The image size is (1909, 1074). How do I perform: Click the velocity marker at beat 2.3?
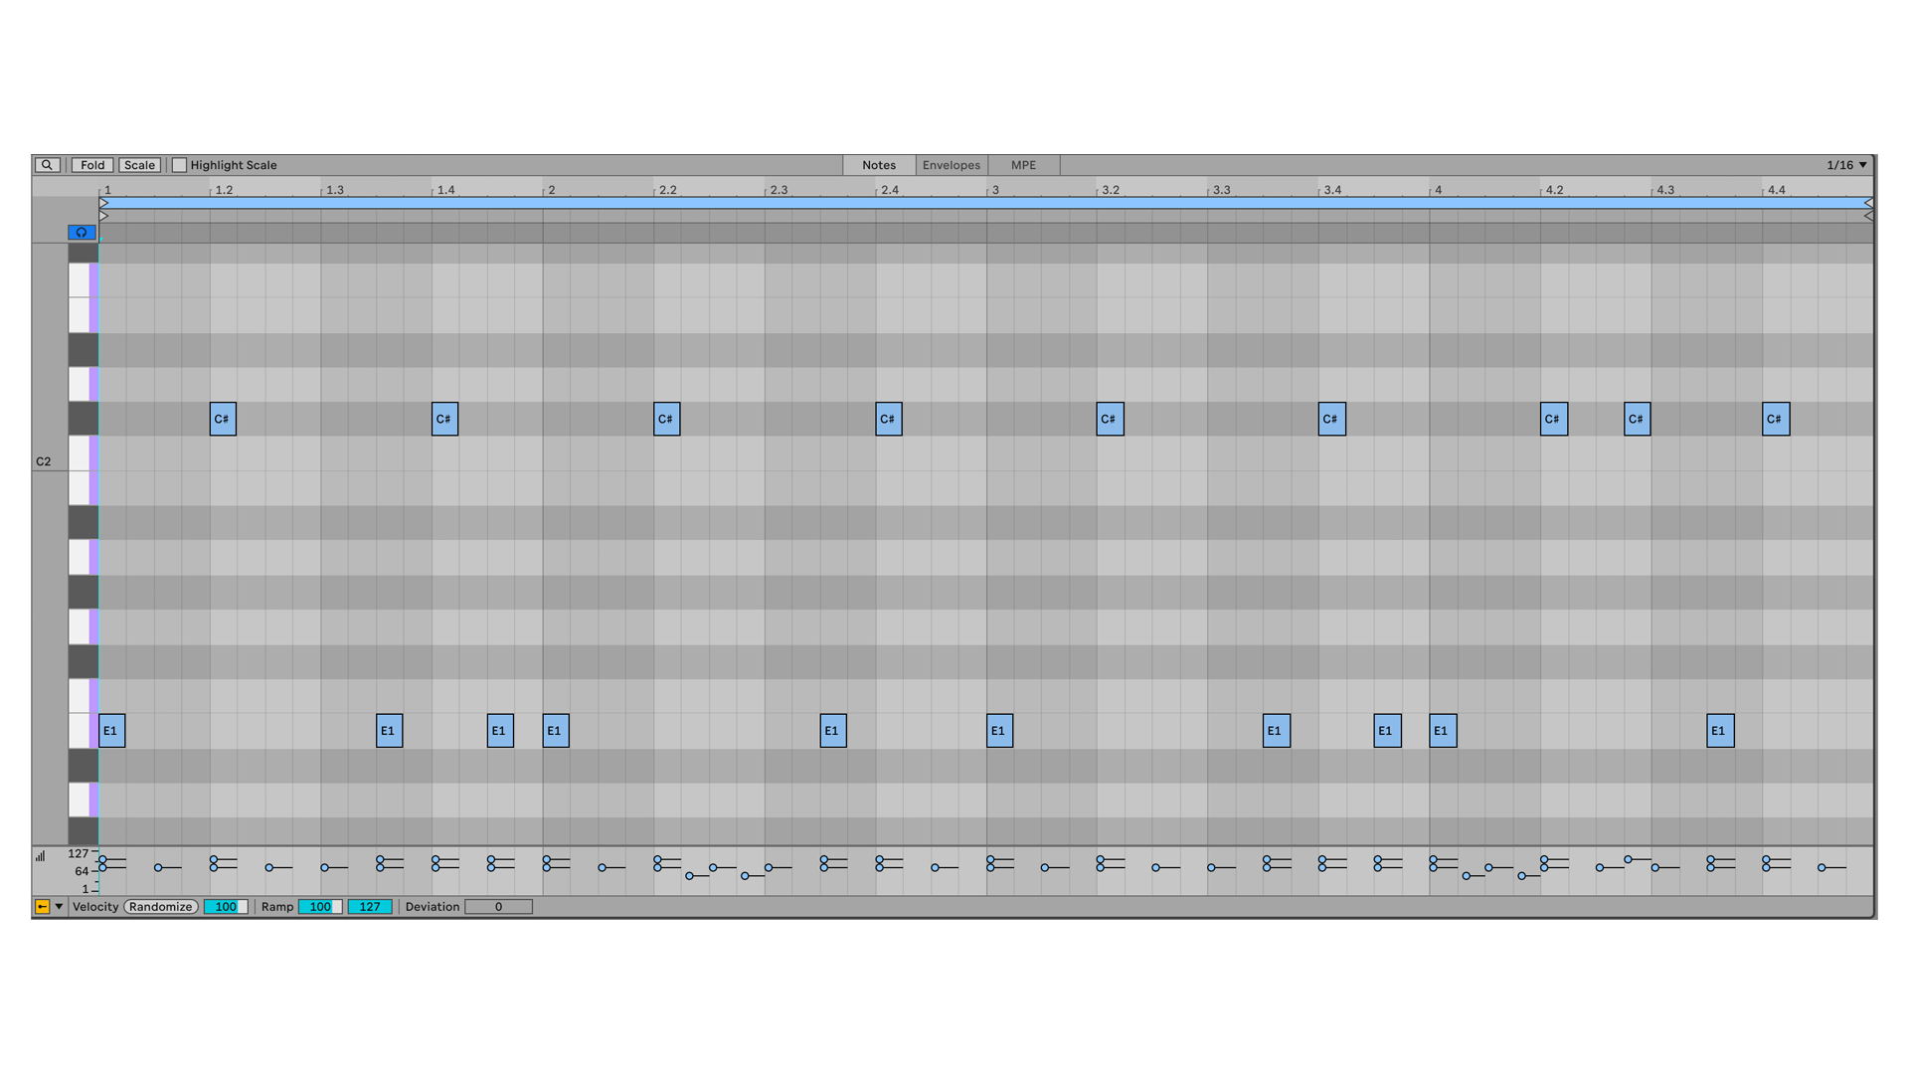(769, 868)
